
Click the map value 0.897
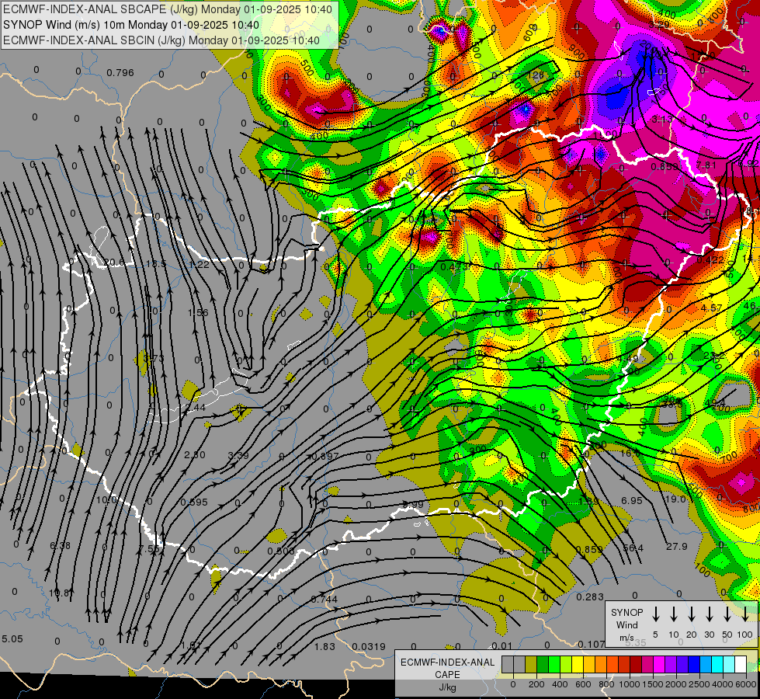click(325, 457)
